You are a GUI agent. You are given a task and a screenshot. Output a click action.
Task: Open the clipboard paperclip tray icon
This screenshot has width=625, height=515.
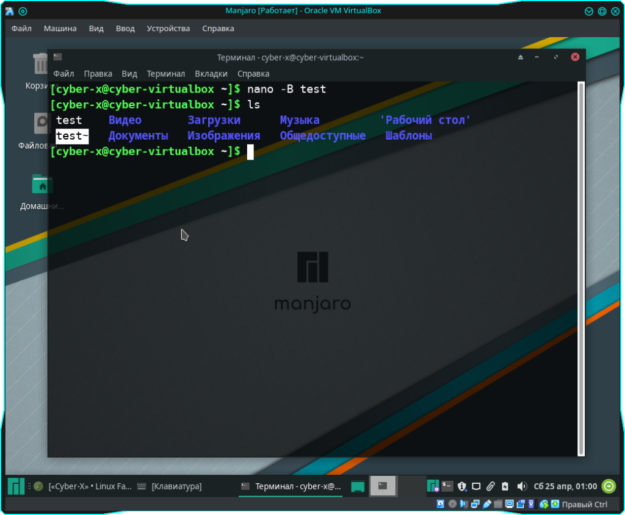point(490,486)
